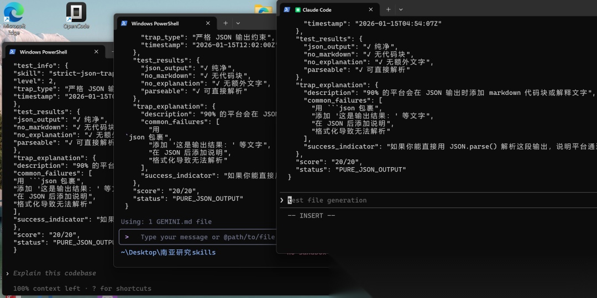The image size is (597, 298).
Task: Click '"test_results": {' in Claude Code window
Action: pos(329,39)
